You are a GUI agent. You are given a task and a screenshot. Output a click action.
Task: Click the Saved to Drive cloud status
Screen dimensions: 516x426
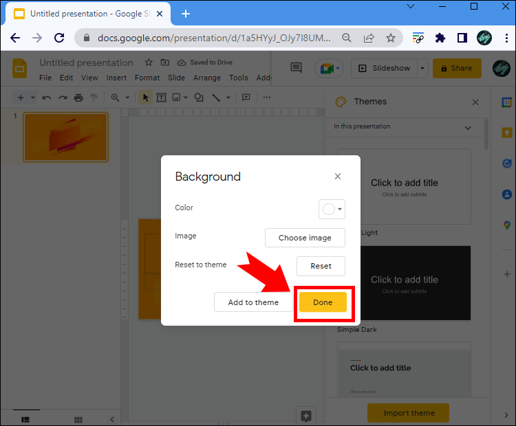[205, 63]
